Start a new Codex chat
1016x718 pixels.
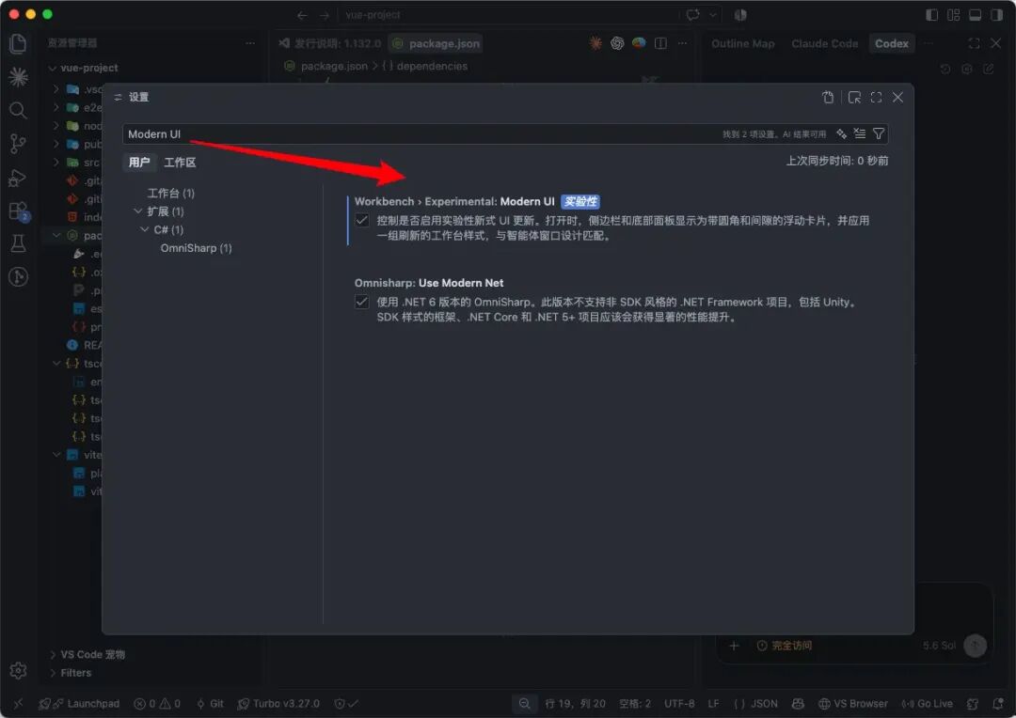pyautogui.click(x=989, y=69)
